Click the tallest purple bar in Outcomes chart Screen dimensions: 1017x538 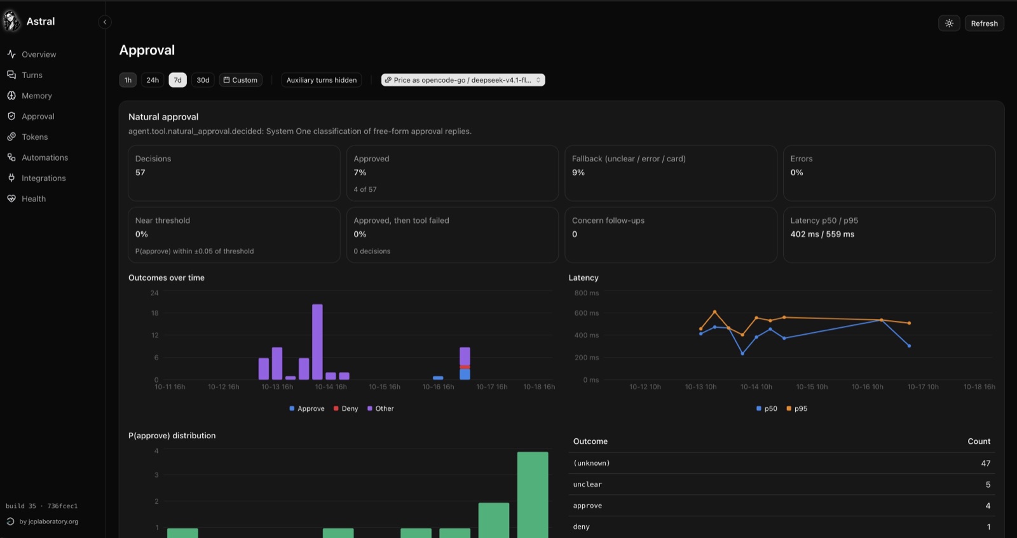pos(317,342)
